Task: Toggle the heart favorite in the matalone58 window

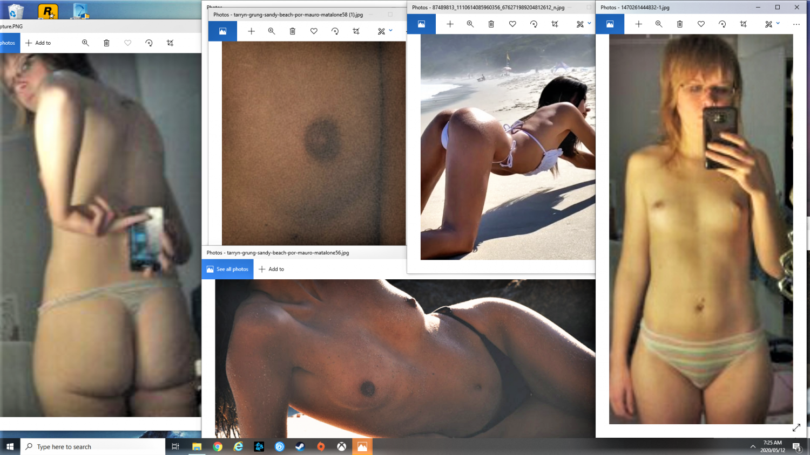Action: [314, 31]
